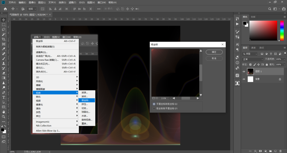Screen dimensions: 287x153
Task: Select the Lasso tool
Action: click(x=4, y=29)
